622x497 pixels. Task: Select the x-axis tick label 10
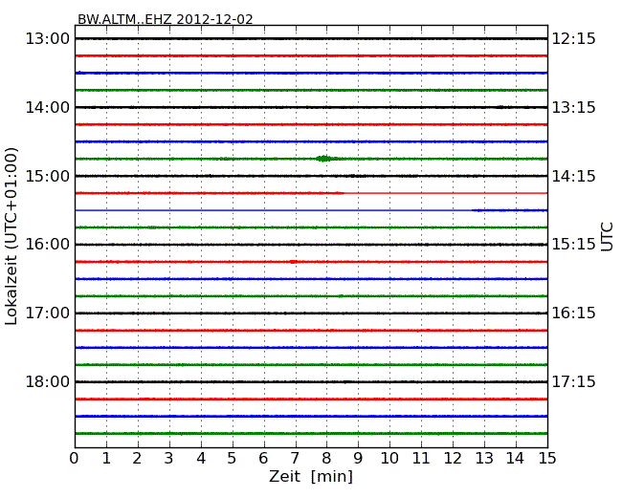[389, 459]
